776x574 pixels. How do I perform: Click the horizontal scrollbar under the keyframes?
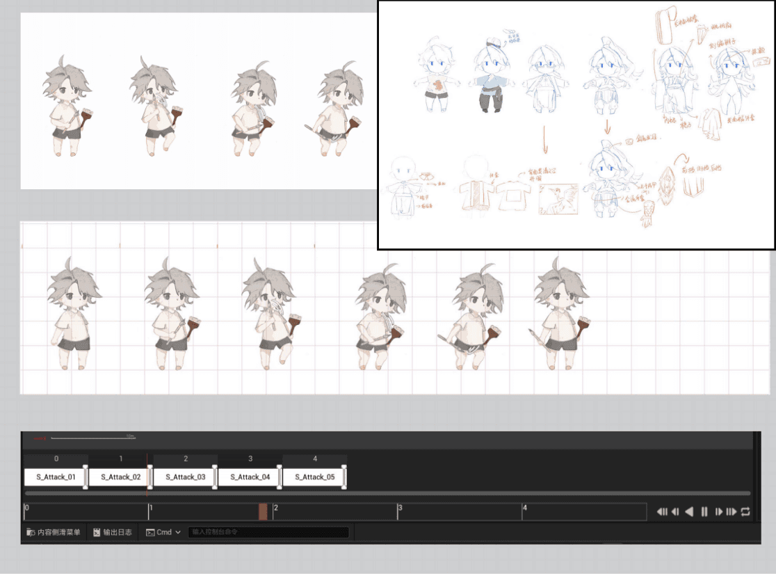tap(387, 493)
